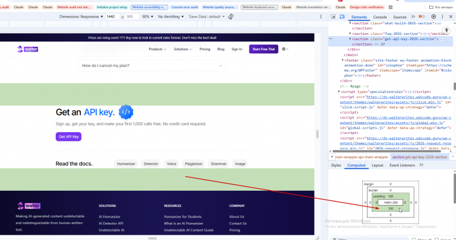The image size is (456, 240).
Task: Click the section.get-api-key-2026-section breadcrumb
Action: point(420,157)
